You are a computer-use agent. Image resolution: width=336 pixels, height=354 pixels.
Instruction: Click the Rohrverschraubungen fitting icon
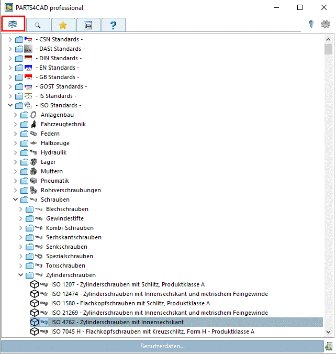[33, 190]
